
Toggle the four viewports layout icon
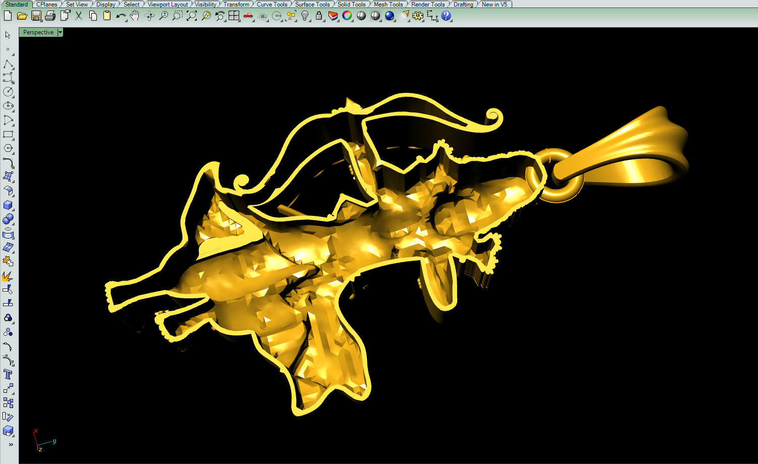click(x=234, y=16)
